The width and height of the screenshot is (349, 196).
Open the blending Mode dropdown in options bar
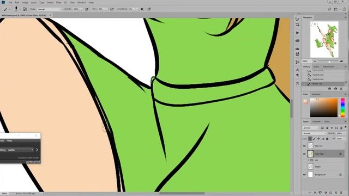pos(49,9)
